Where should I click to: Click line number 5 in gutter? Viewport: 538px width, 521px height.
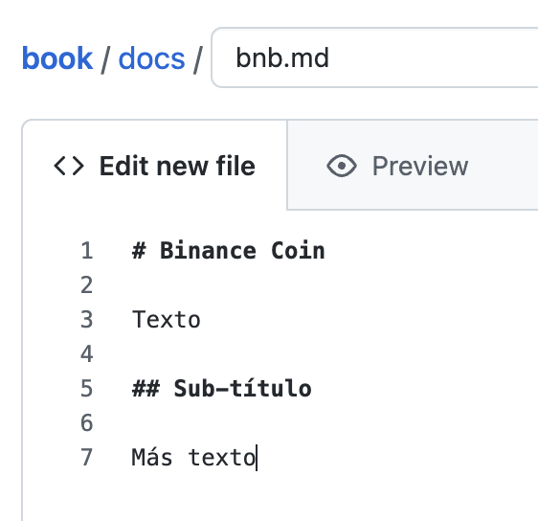click(x=86, y=389)
